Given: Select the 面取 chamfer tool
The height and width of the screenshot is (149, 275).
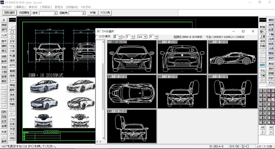Looking at the screenshot, I should (12, 90).
